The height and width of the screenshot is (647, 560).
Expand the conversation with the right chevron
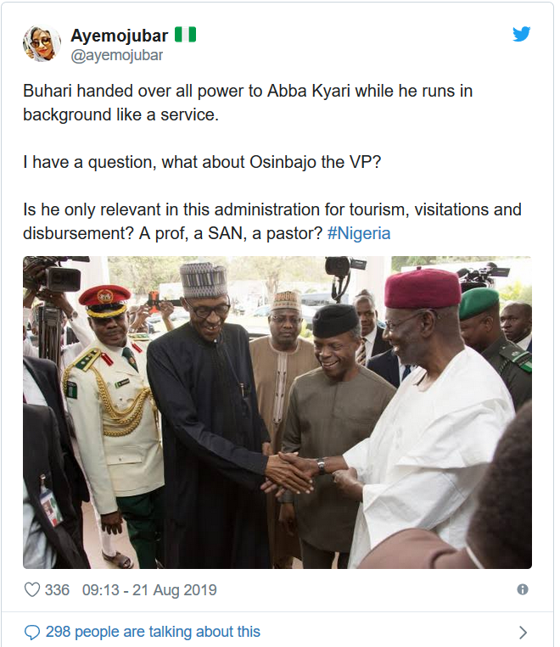coord(523,632)
